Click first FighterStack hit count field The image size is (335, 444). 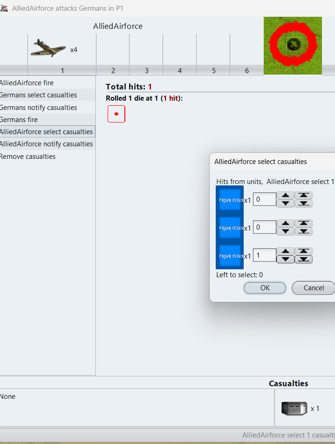[265, 199]
